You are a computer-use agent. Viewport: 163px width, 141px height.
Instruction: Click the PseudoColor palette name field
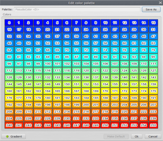(x=77, y=9)
